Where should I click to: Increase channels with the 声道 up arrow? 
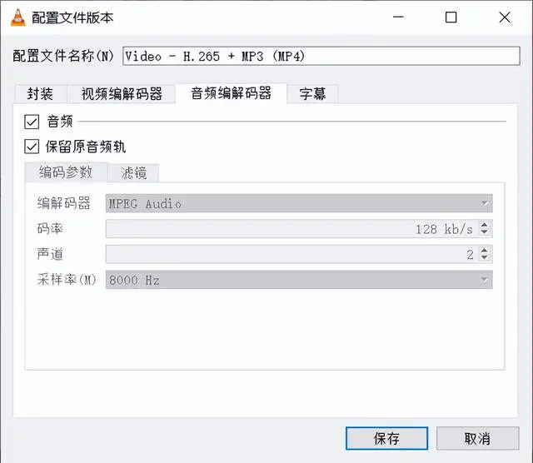coord(485,250)
